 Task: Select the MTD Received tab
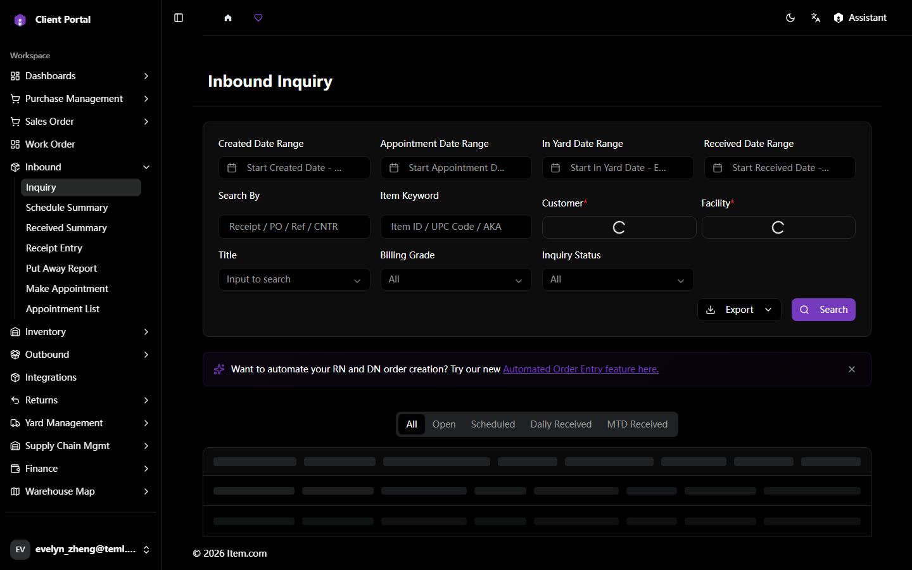point(637,424)
